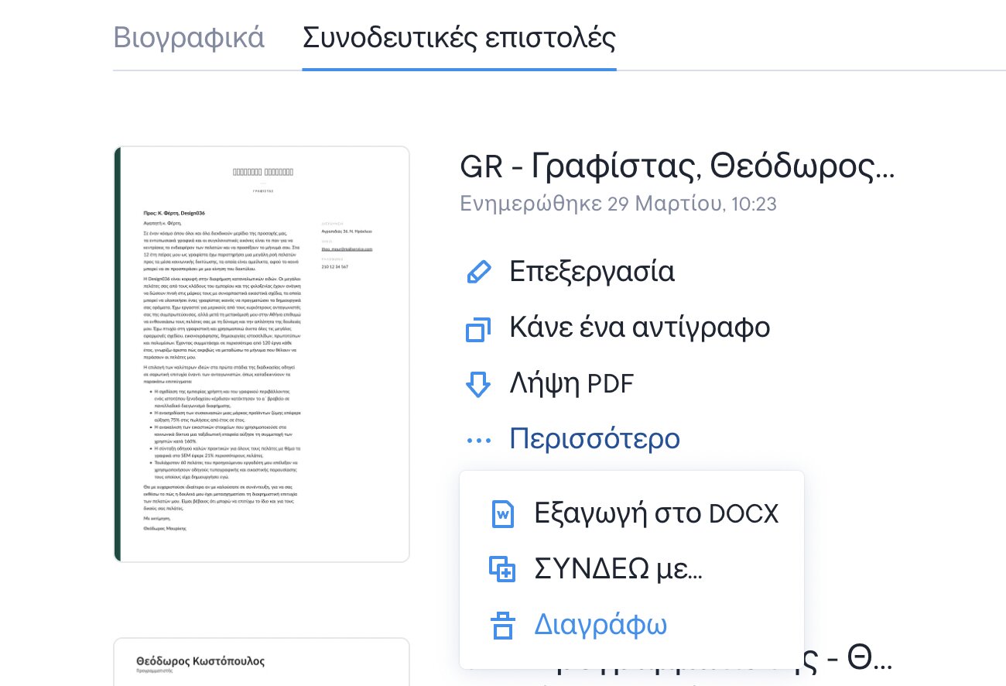Choose the ΣΥΝΔΕΩ με... menu entry
This screenshot has height=686, width=1006.
618,569
